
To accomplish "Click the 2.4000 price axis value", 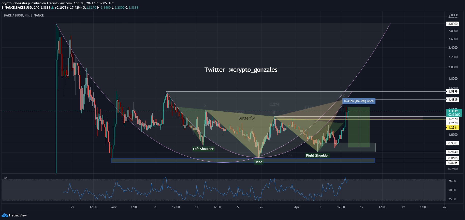I will click(x=453, y=48).
